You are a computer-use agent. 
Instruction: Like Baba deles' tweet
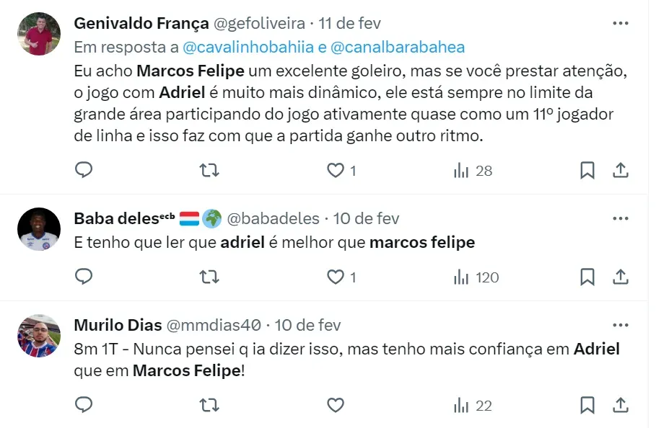[336, 277]
